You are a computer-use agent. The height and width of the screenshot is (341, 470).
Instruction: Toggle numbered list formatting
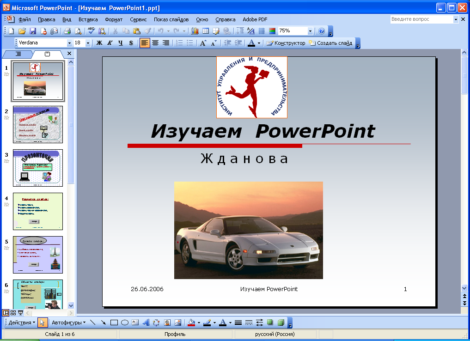(179, 43)
